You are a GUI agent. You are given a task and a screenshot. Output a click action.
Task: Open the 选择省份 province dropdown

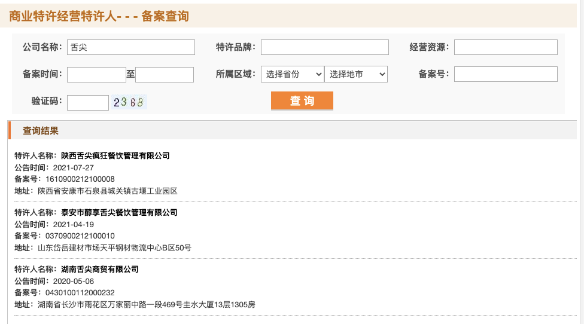point(293,74)
